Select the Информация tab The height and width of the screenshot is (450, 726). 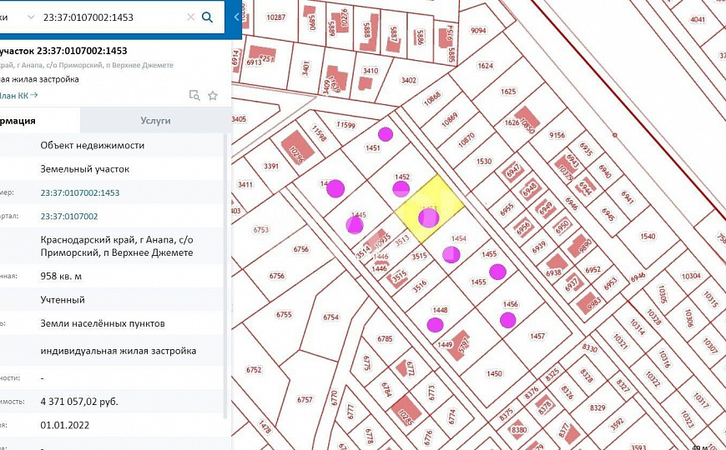point(25,121)
